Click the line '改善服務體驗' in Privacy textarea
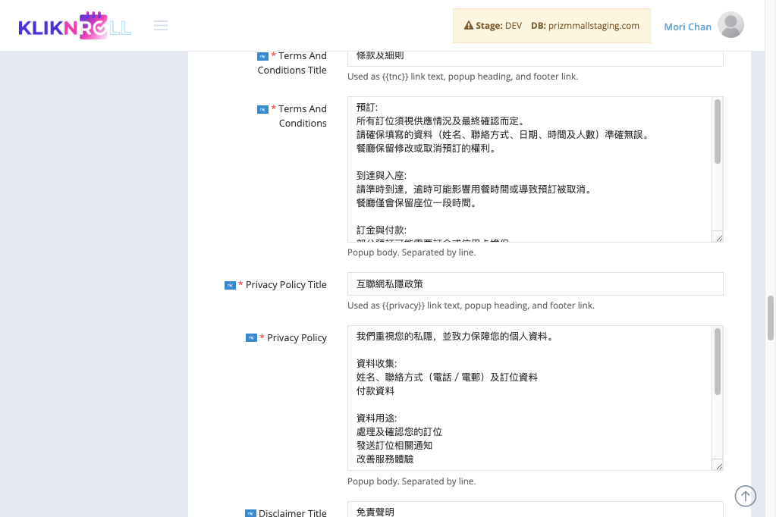 point(385,459)
